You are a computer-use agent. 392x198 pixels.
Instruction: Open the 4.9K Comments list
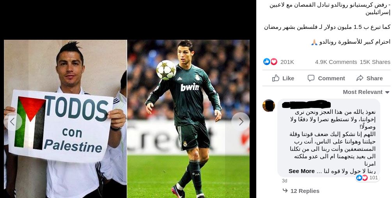pos(336,62)
